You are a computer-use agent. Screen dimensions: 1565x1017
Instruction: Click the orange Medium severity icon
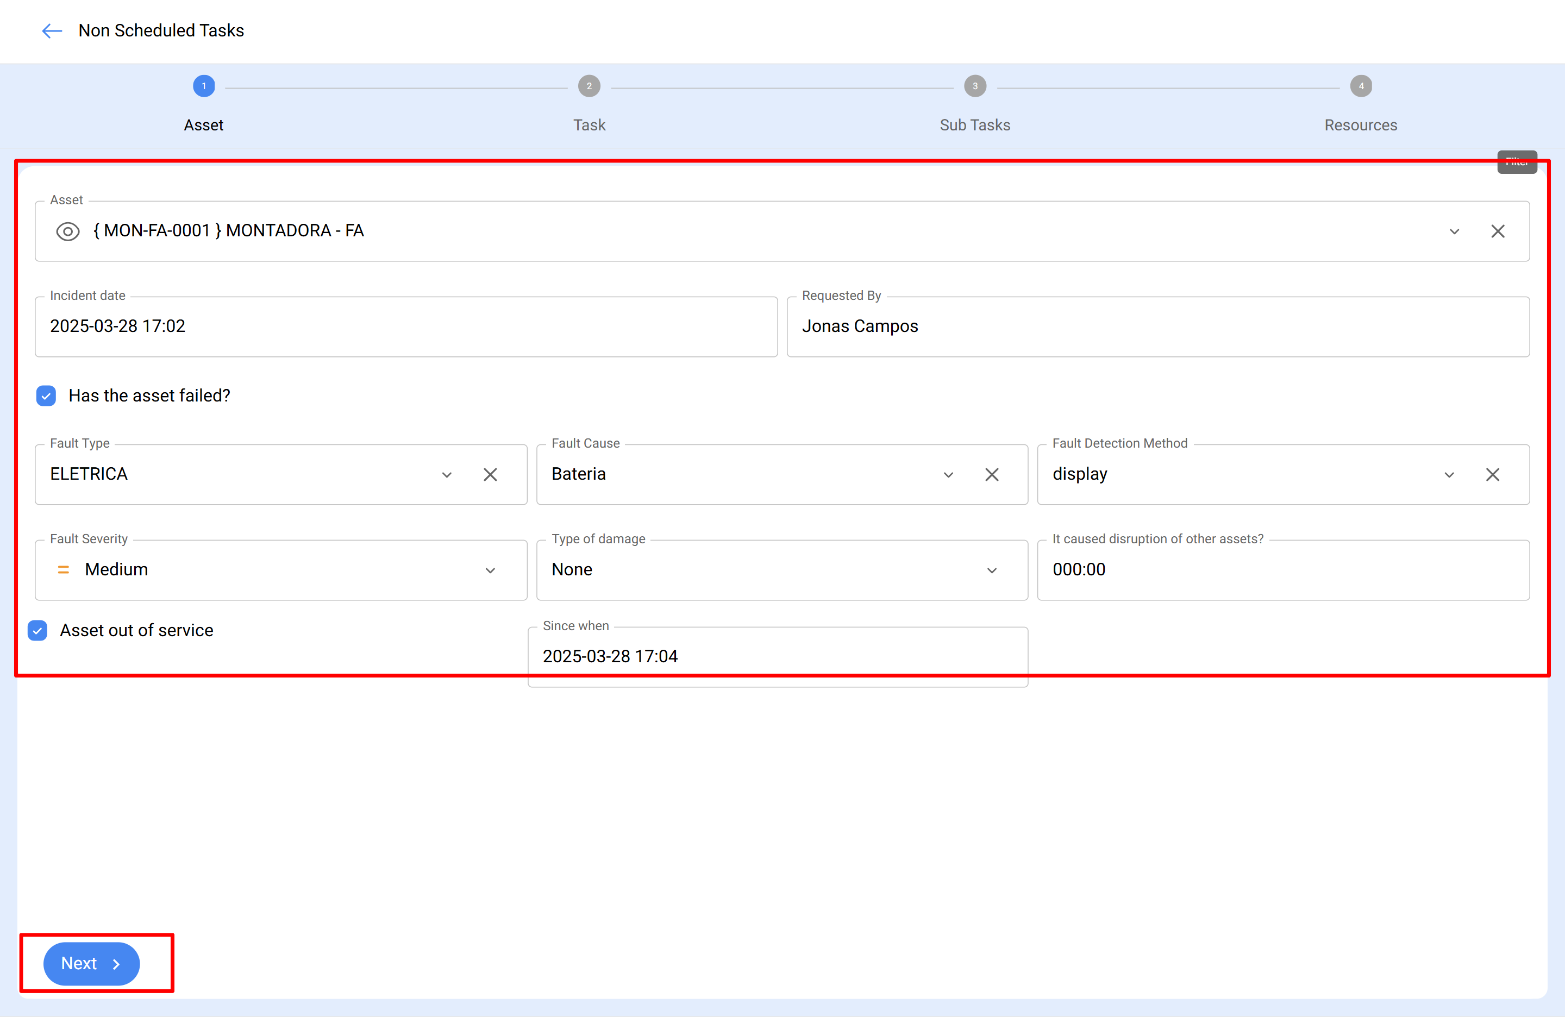tap(63, 570)
